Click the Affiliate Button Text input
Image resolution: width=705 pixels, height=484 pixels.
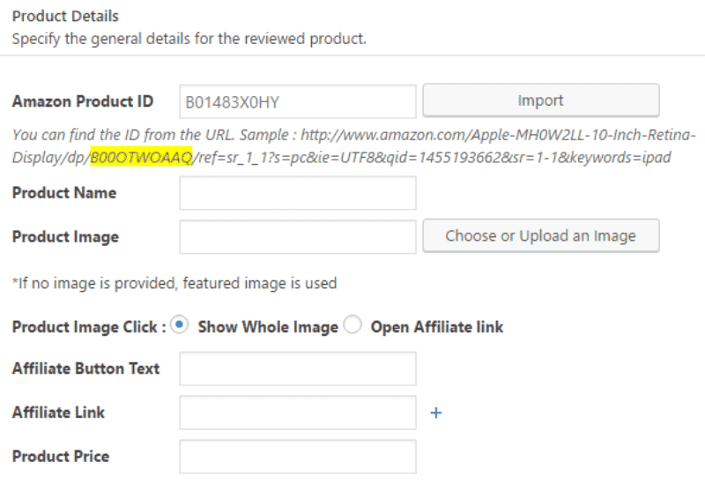pos(297,369)
